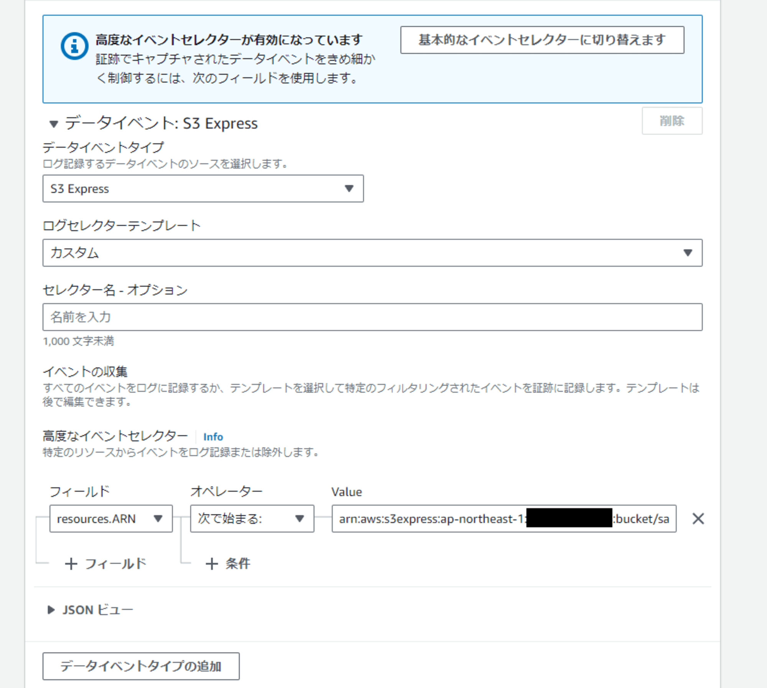Image resolution: width=767 pixels, height=688 pixels.
Task: Add a new condition with + 条件
Action: (x=228, y=564)
